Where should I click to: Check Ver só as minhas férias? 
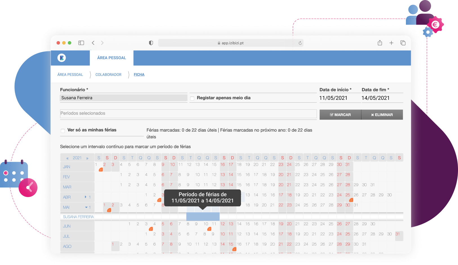63,131
